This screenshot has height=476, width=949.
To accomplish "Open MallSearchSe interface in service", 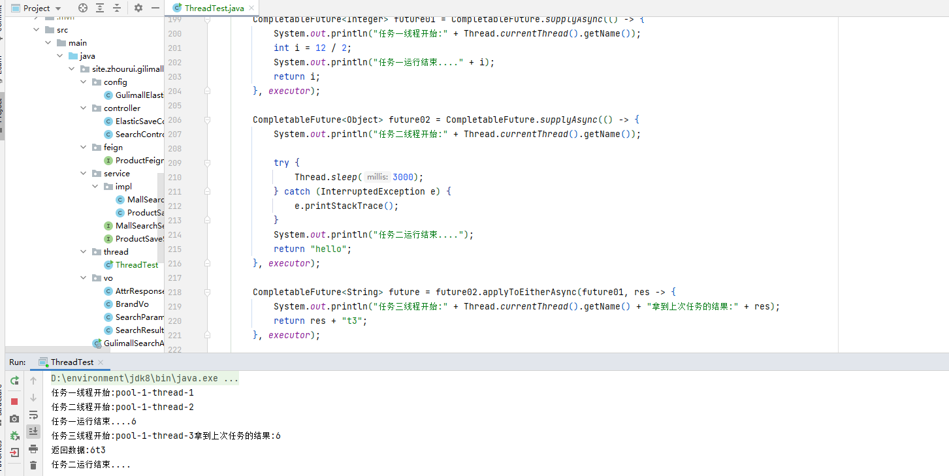I will [134, 225].
